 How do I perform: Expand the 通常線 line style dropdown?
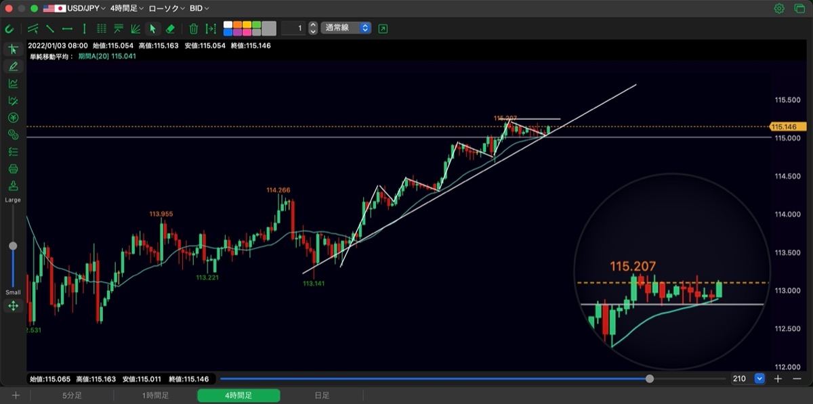point(346,28)
